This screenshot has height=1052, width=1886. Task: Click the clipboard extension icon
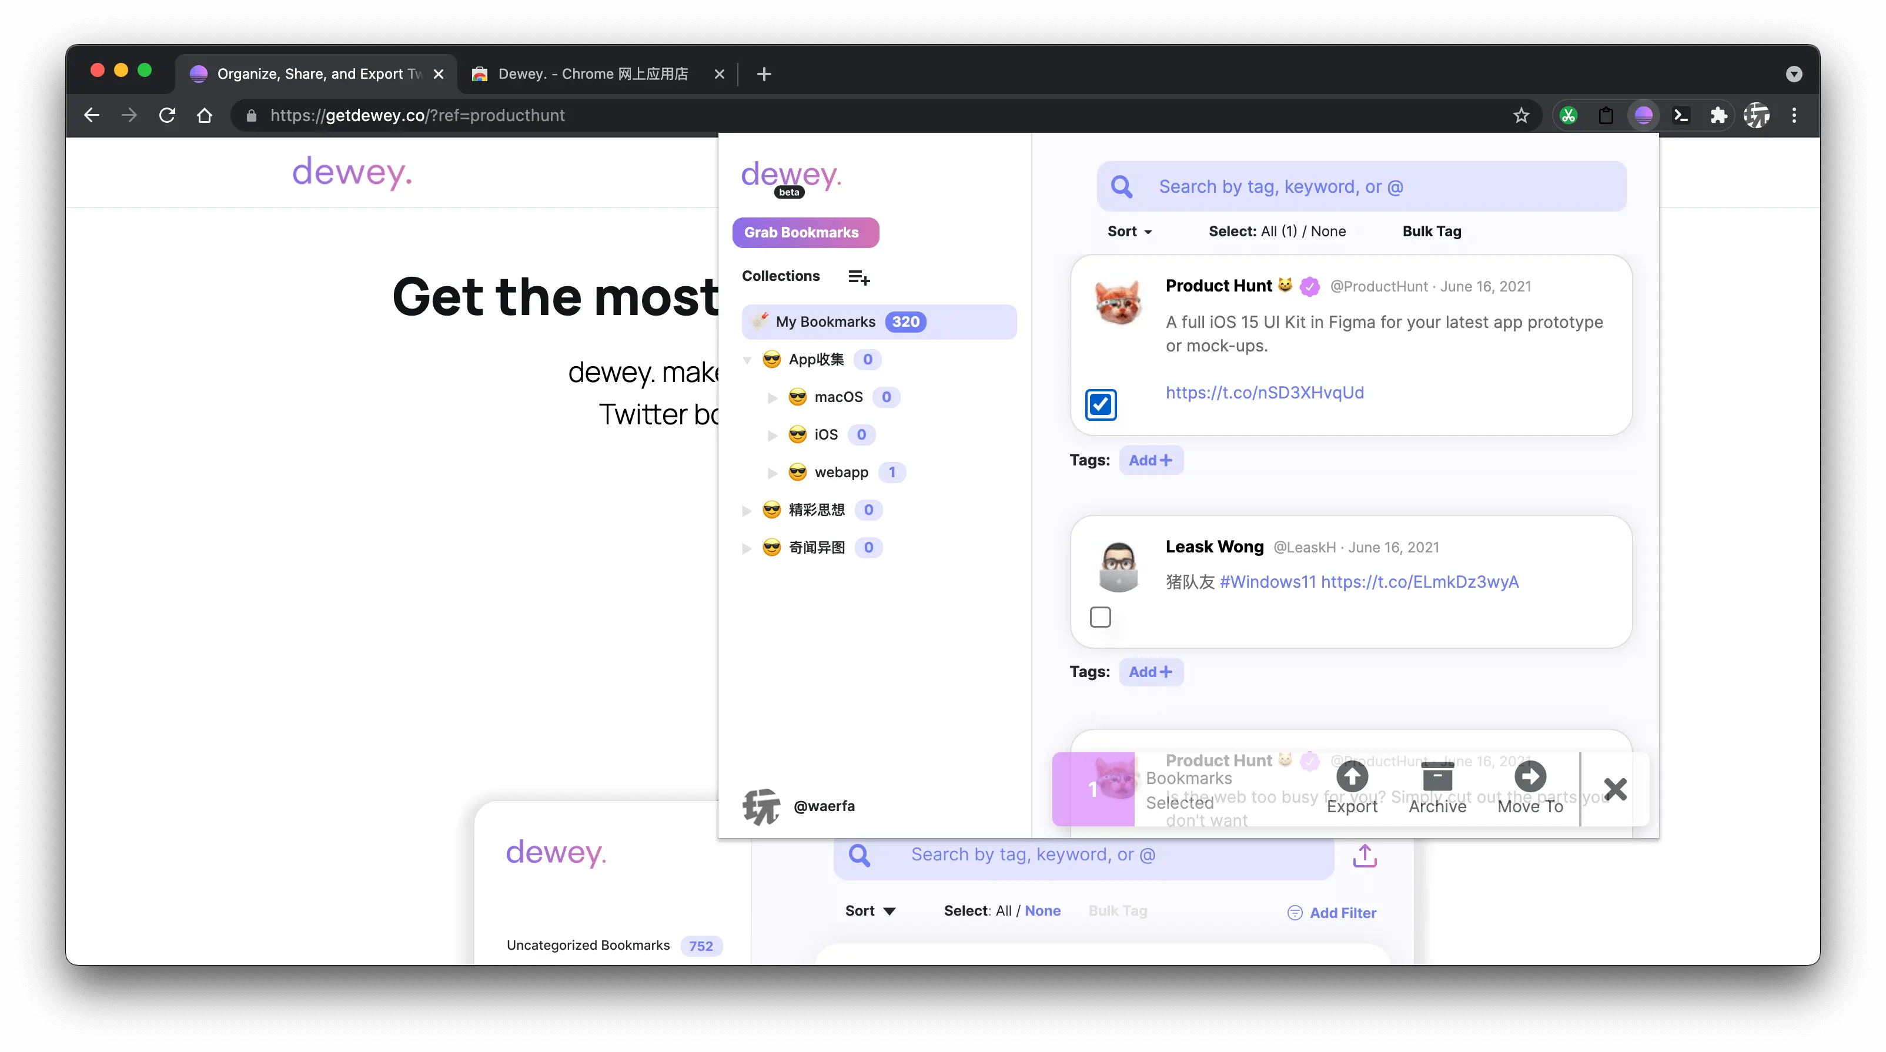tap(1606, 115)
